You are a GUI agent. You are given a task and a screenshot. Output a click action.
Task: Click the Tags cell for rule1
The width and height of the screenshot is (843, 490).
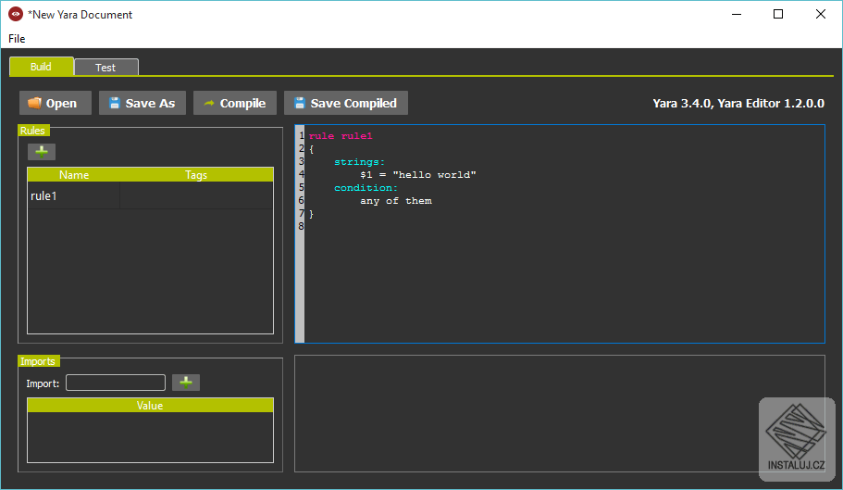point(196,196)
